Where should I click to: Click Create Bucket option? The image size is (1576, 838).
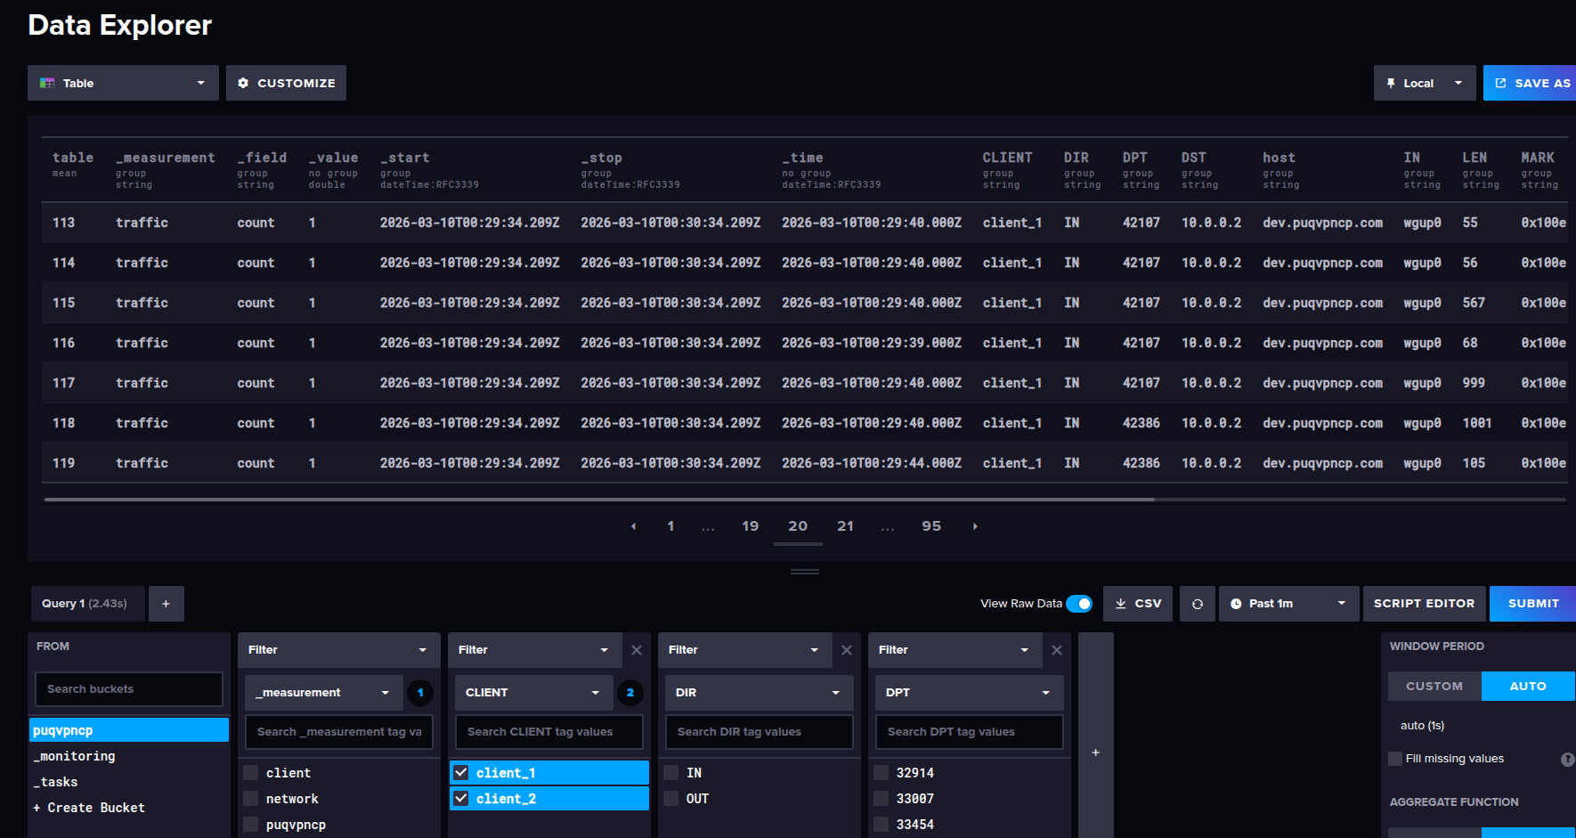pyautogui.click(x=89, y=808)
